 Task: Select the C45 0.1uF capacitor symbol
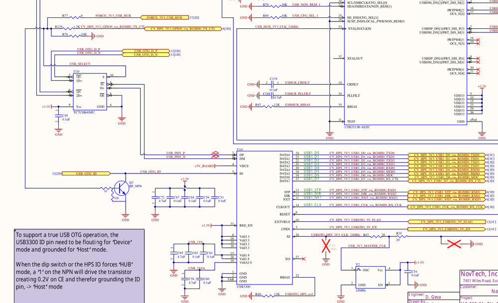coord(58,117)
